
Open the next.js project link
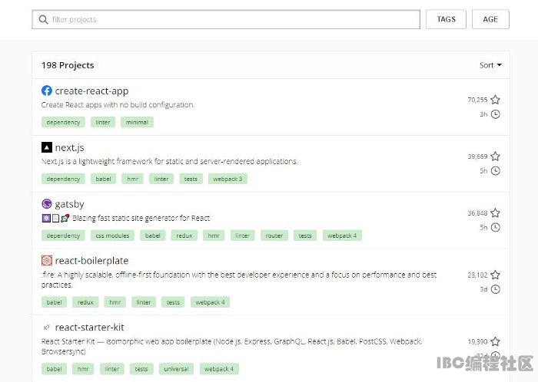point(69,147)
